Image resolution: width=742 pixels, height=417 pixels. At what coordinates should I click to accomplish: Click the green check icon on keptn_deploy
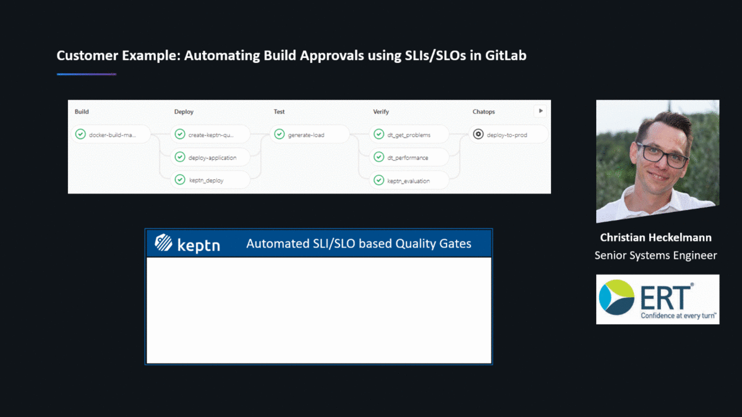tap(180, 180)
